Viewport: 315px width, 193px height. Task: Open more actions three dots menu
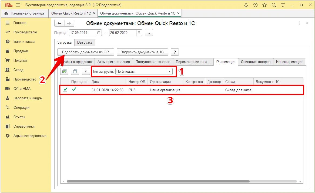[299, 23]
